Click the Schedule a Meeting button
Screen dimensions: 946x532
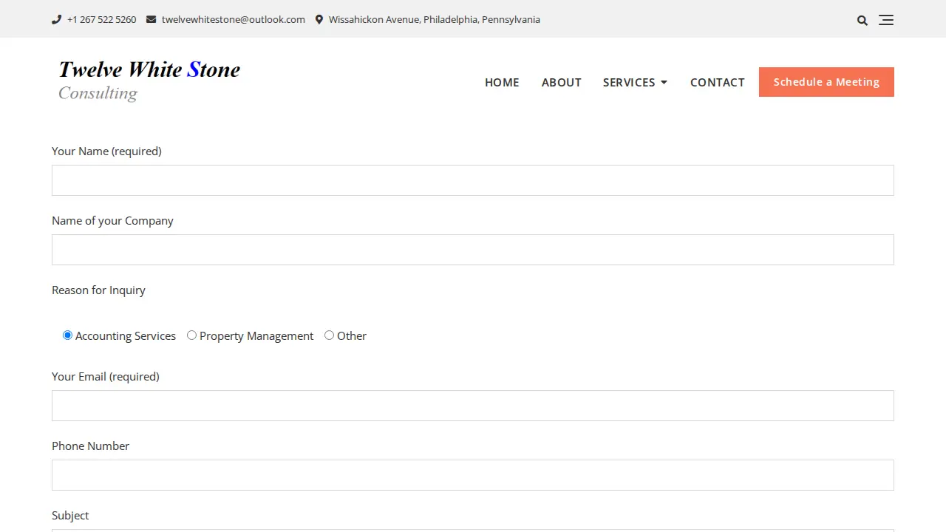pyautogui.click(x=826, y=82)
